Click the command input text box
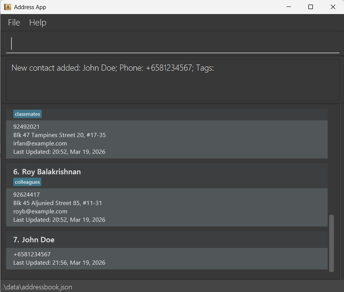 point(173,43)
